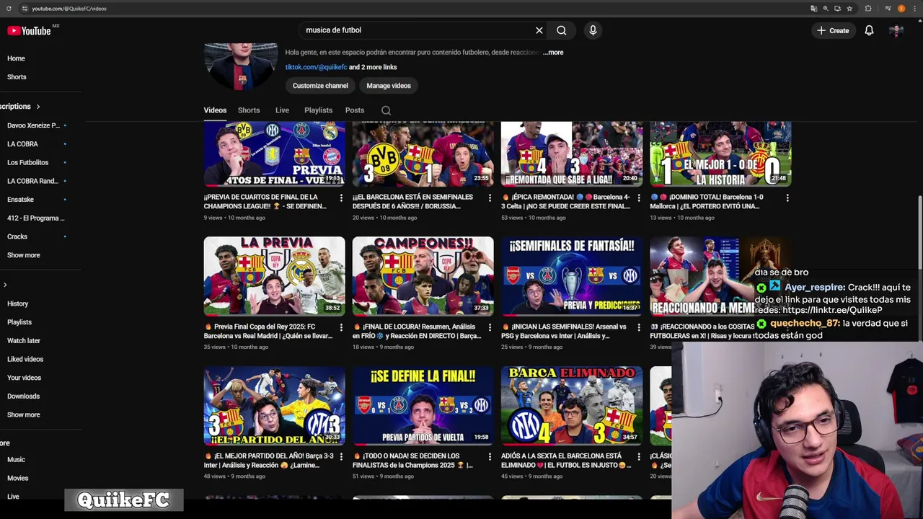Open the 412 - El Programa subscription
The image size is (923, 519).
[35, 218]
